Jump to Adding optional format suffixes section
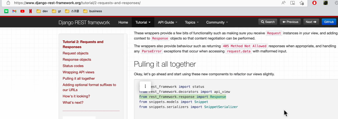This screenshot has width=338, height=119. [89, 87]
